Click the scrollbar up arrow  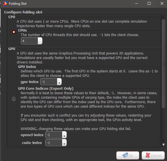pyautogui.click(x=163, y=17)
